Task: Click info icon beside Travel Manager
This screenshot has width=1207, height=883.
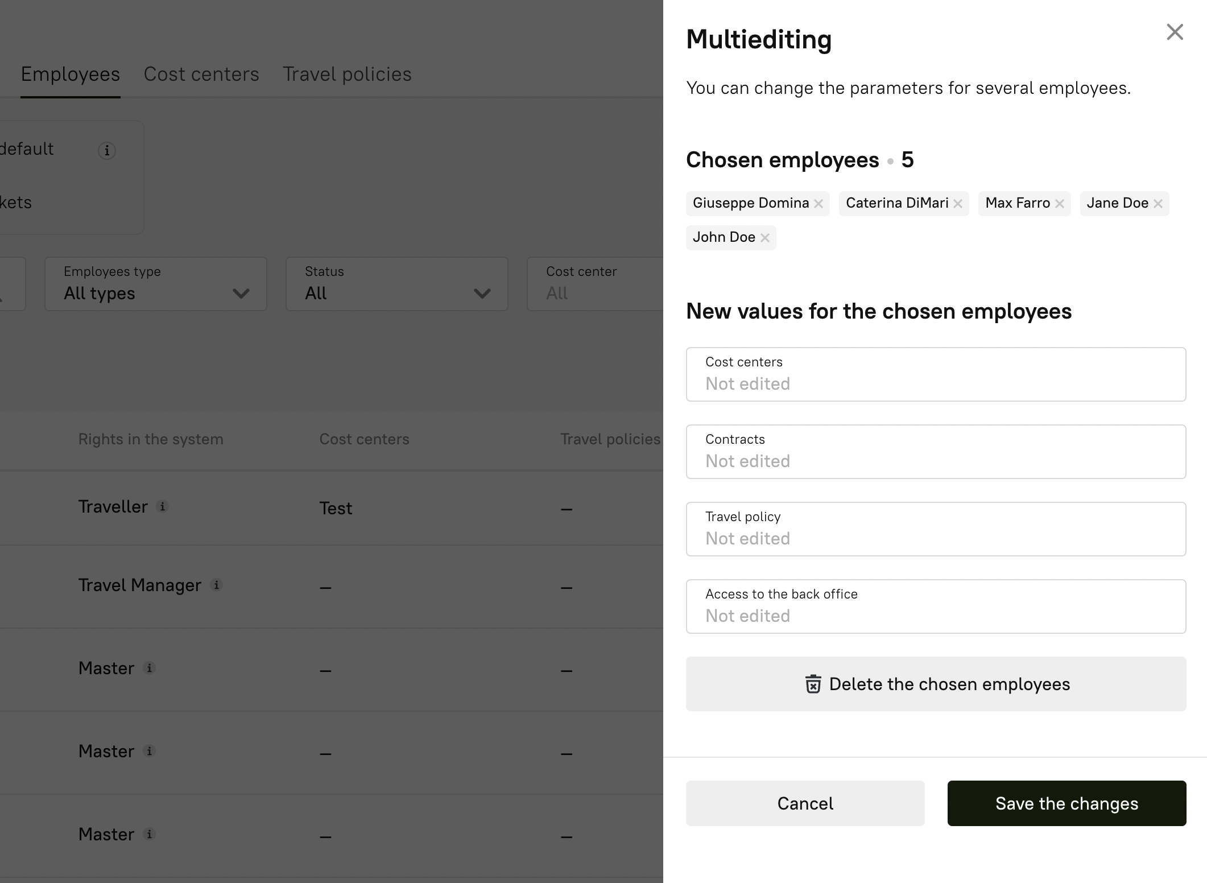Action: (216, 585)
